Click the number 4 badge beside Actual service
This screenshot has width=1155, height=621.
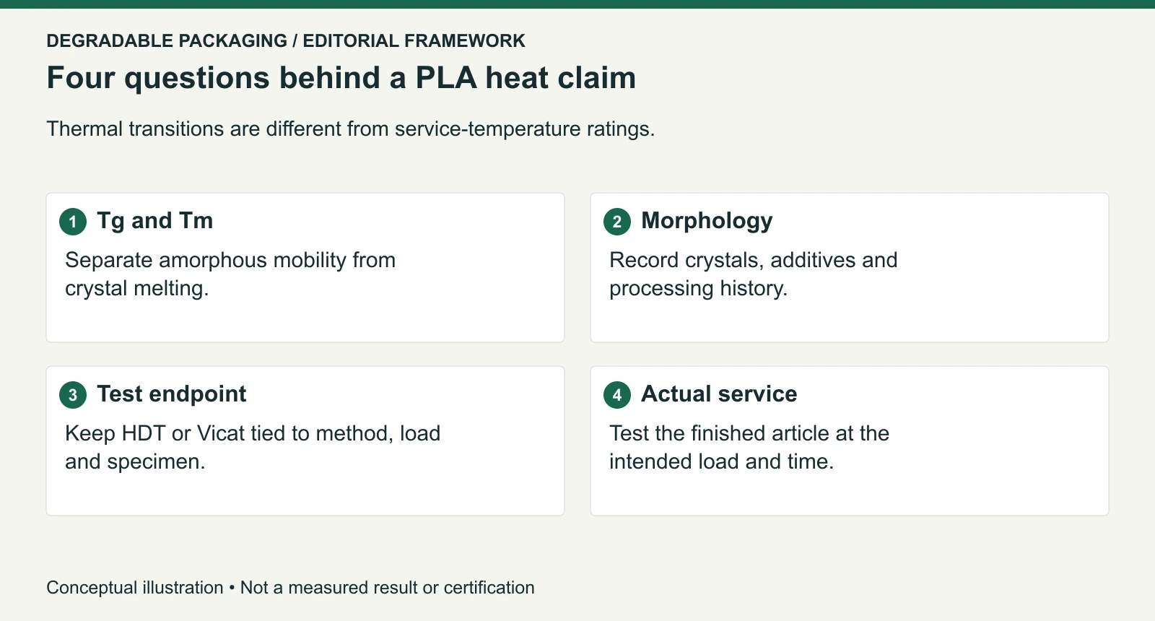617,395
